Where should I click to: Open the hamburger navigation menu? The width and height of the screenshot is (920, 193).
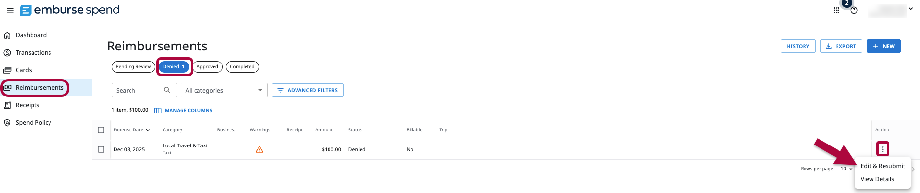(x=10, y=10)
